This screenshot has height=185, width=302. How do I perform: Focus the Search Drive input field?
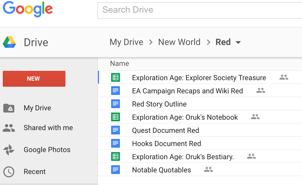click(x=199, y=10)
